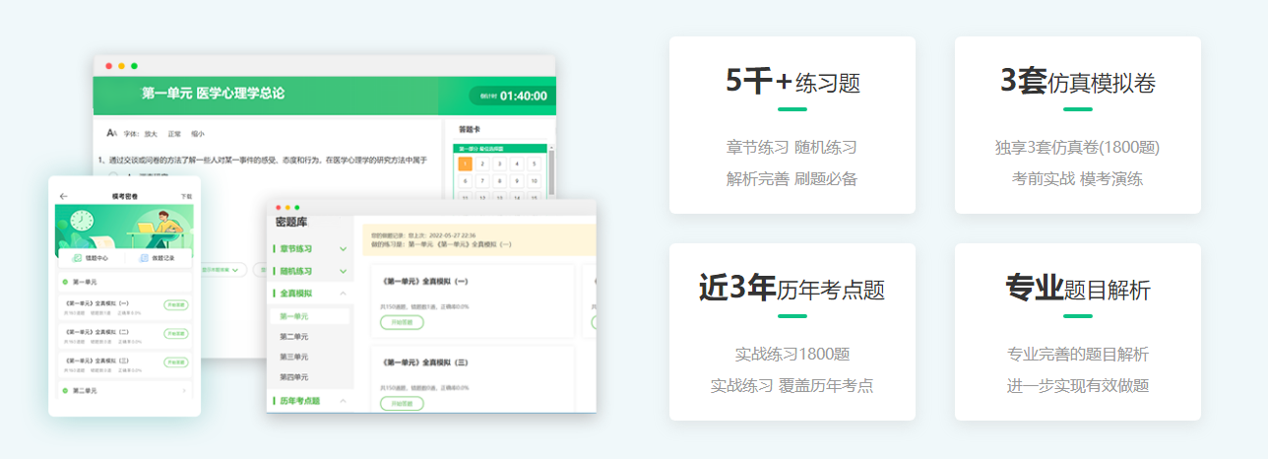The image size is (1268, 459).
Task: Select question 10 on the answer card
Action: pyautogui.click(x=533, y=181)
